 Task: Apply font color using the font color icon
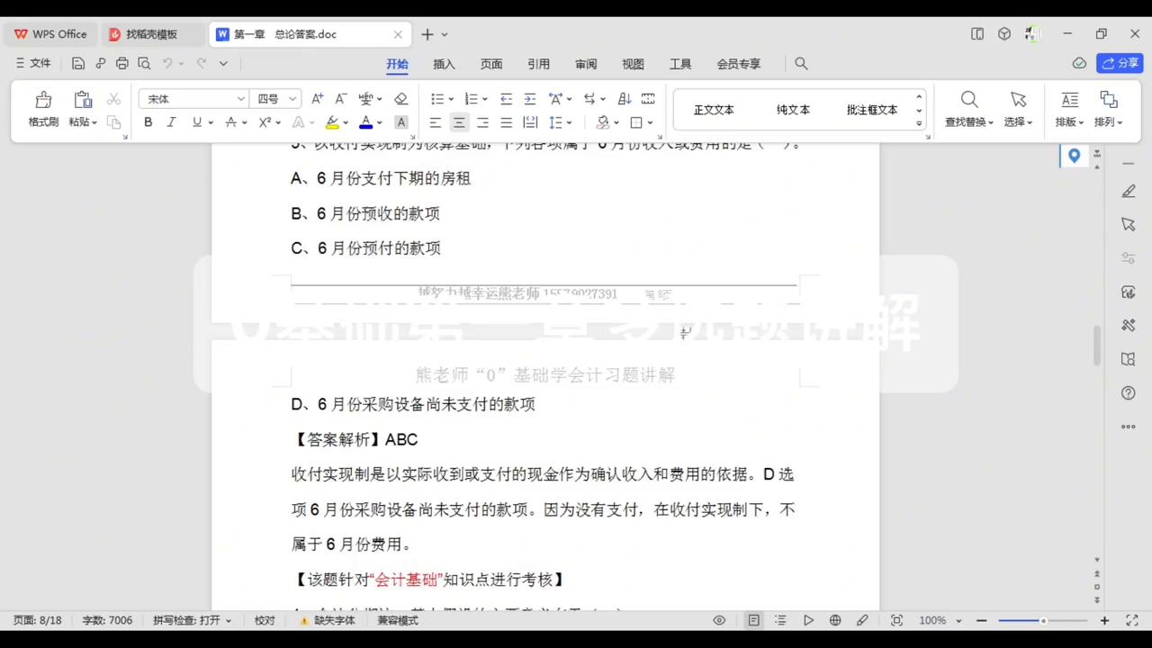365,122
